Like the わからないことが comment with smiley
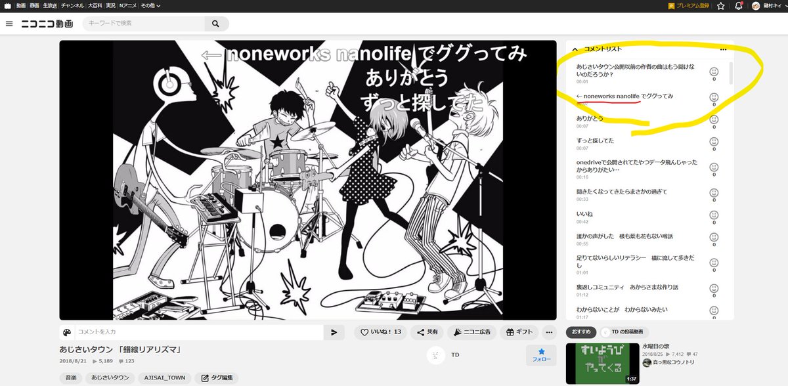 [x=714, y=310]
